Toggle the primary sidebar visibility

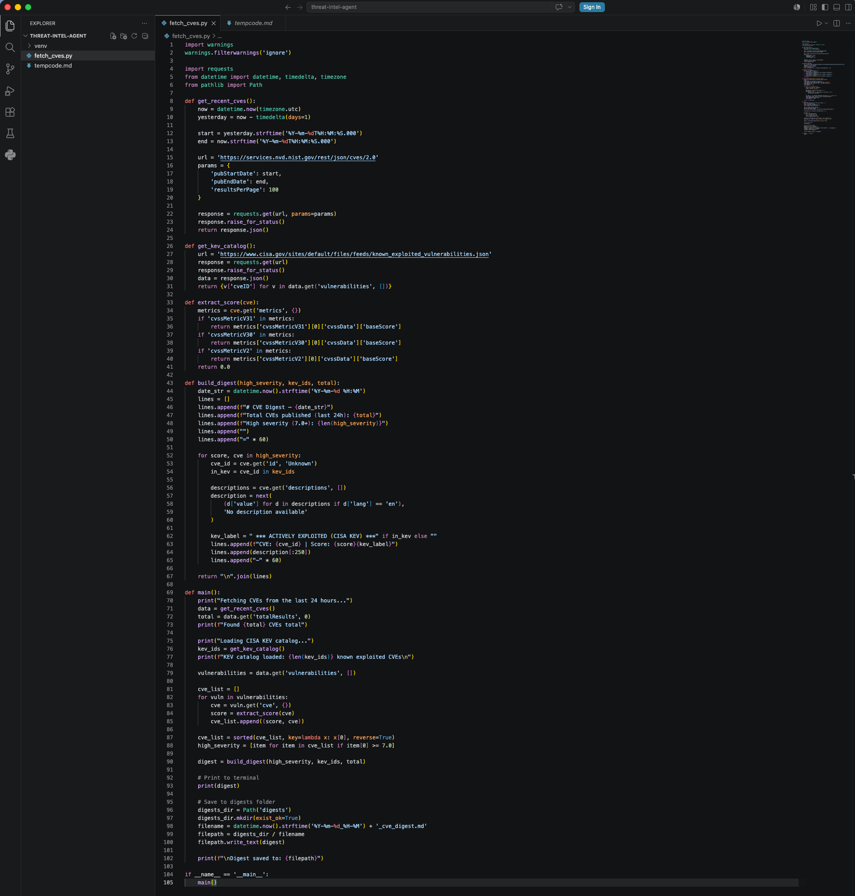click(x=825, y=7)
